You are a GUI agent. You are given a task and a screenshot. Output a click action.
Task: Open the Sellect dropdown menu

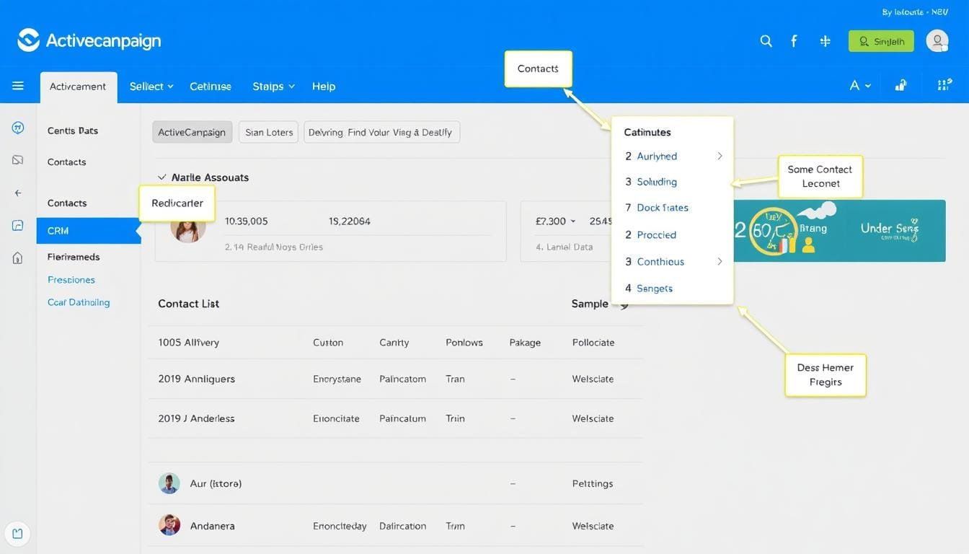[x=151, y=86]
